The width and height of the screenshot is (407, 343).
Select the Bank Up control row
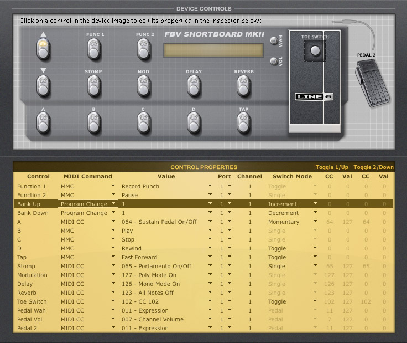point(203,204)
